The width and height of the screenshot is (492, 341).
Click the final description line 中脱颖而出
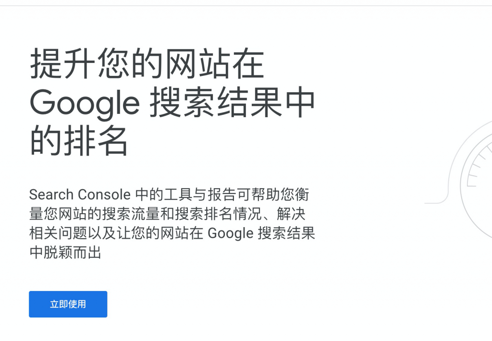[x=65, y=252]
